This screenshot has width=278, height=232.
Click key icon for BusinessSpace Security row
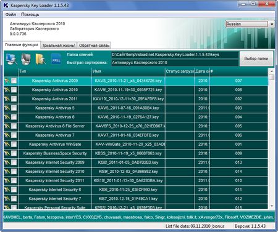[x=7, y=153]
